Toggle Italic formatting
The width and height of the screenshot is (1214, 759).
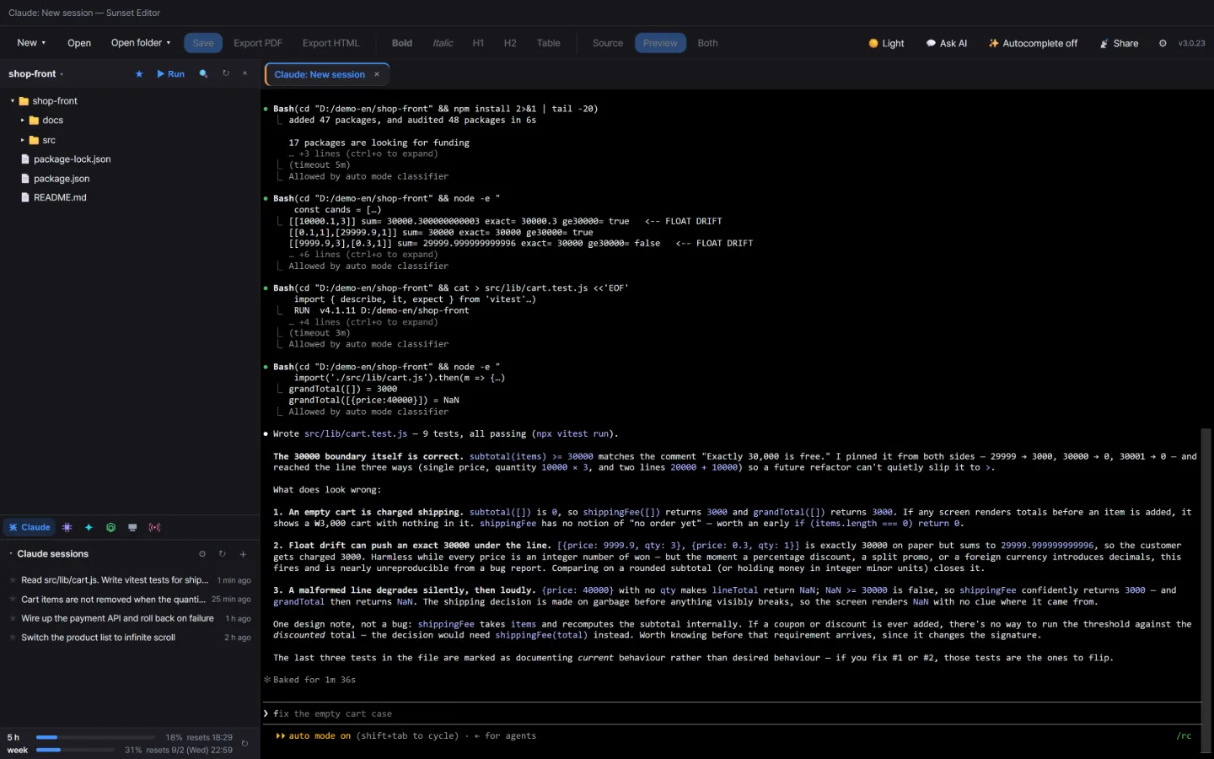tap(443, 43)
